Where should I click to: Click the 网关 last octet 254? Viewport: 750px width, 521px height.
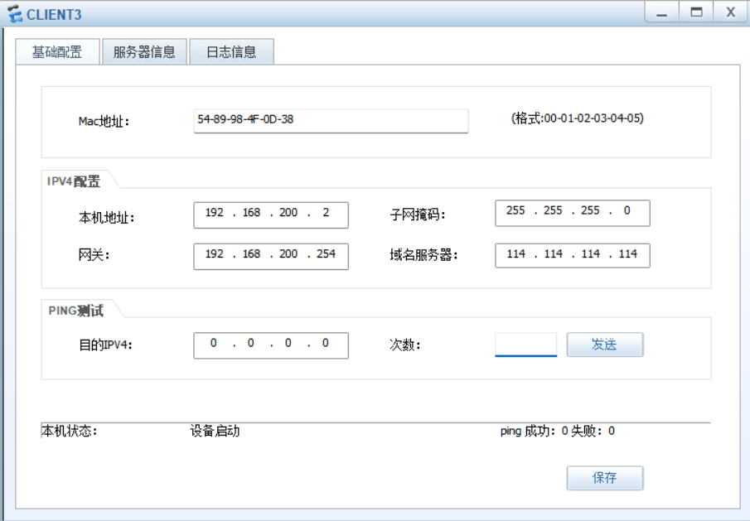tap(326, 254)
